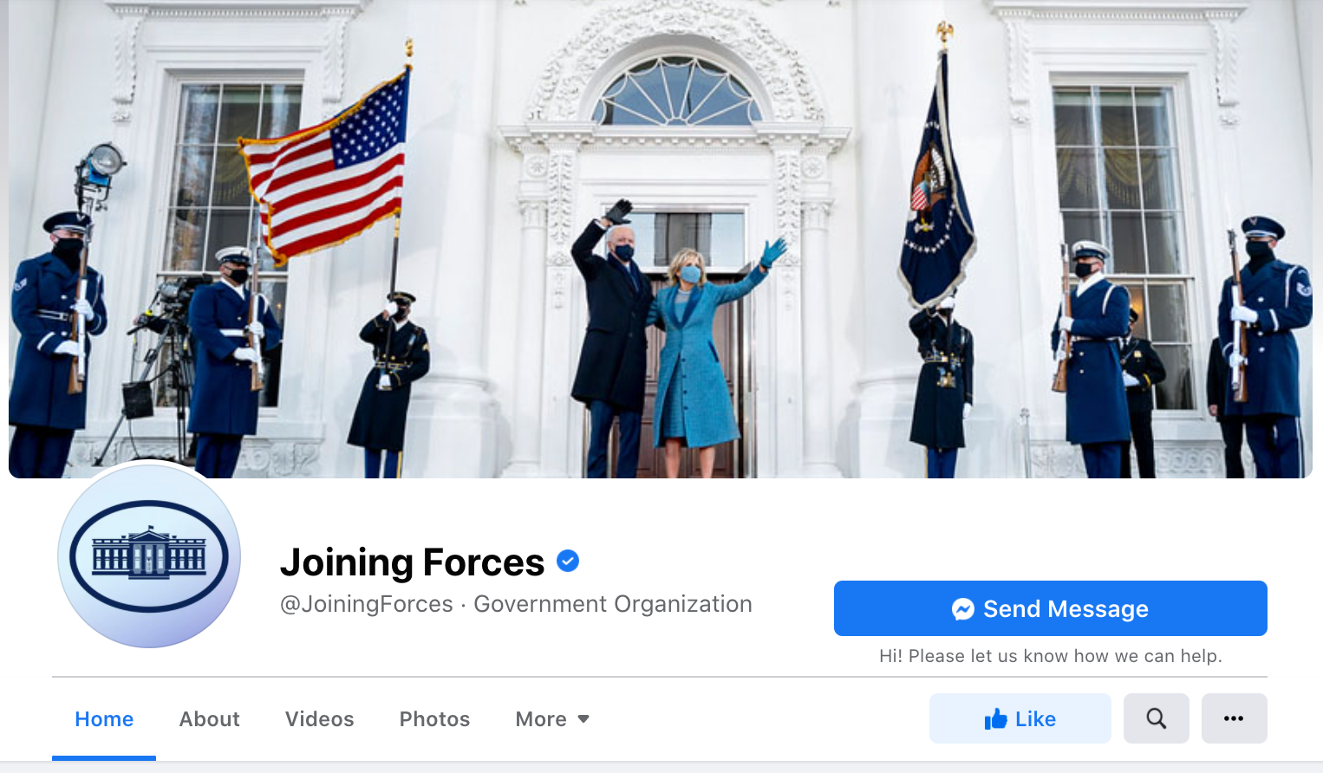Switch to the About tab
Screen dimensions: 1323x773
pos(209,719)
